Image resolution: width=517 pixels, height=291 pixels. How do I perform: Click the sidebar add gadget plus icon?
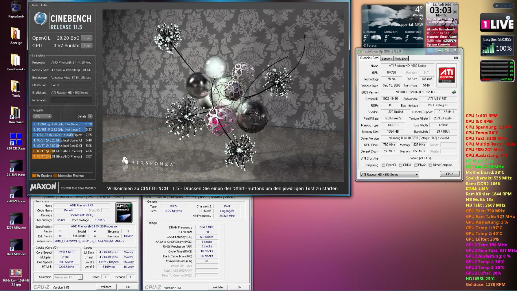497,6
